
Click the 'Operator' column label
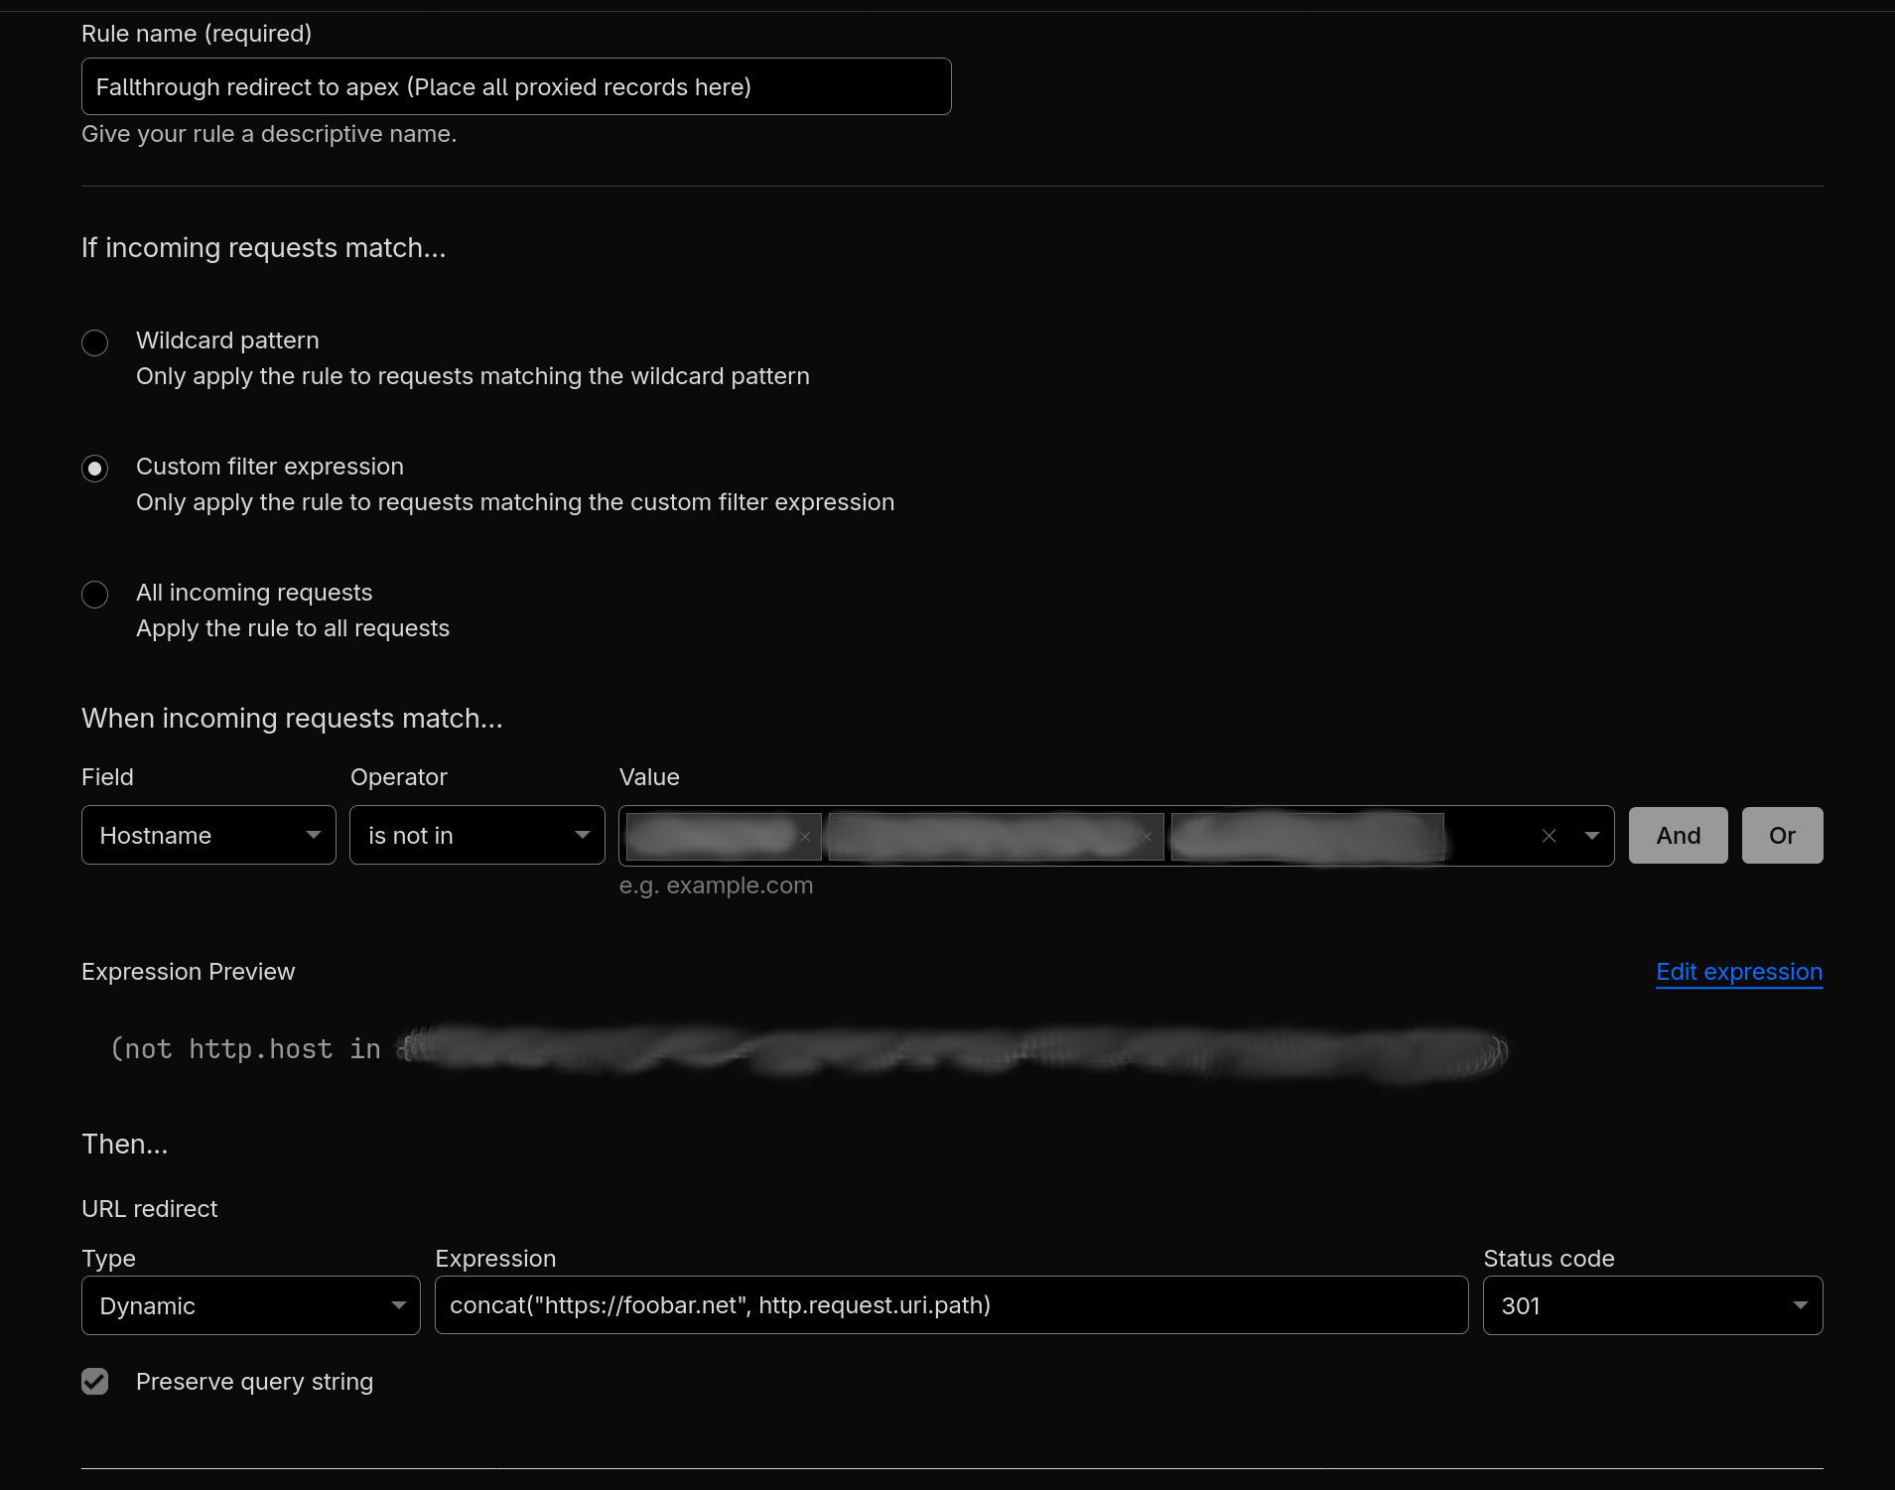tap(399, 777)
